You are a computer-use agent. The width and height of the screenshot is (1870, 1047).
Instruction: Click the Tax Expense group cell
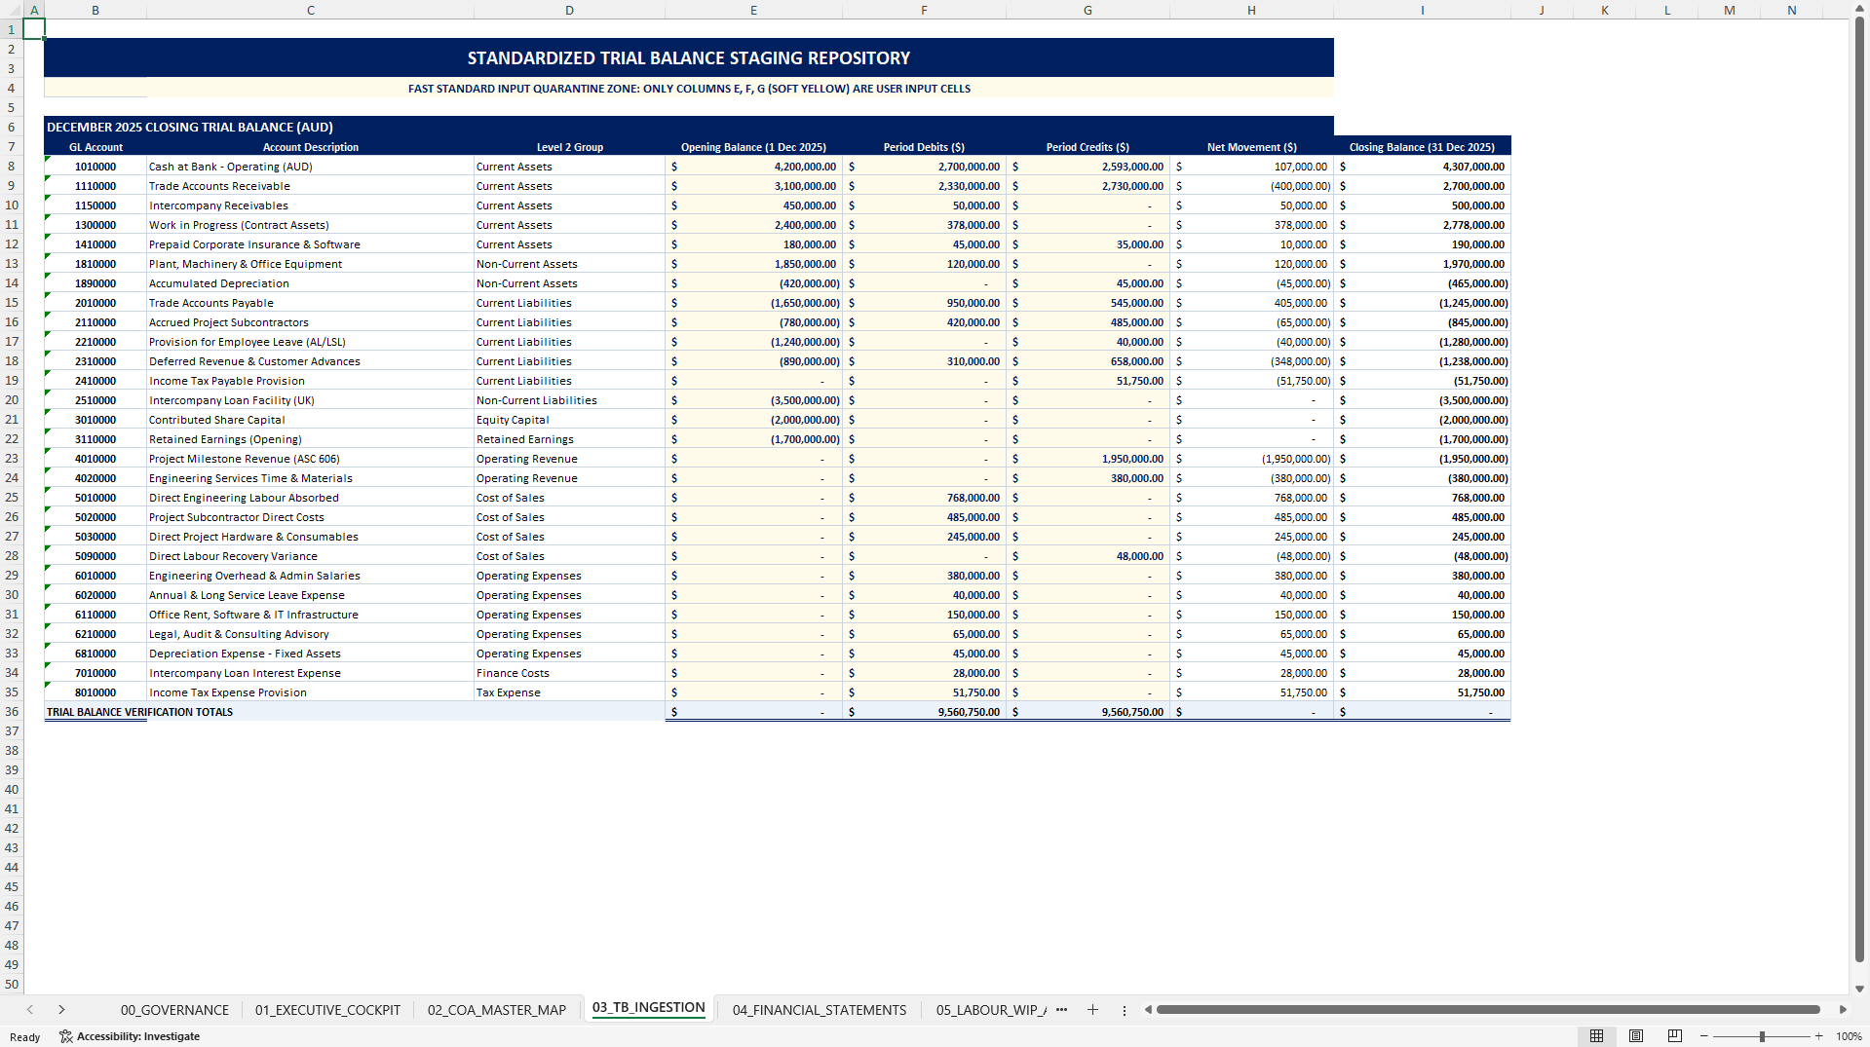[x=569, y=692]
